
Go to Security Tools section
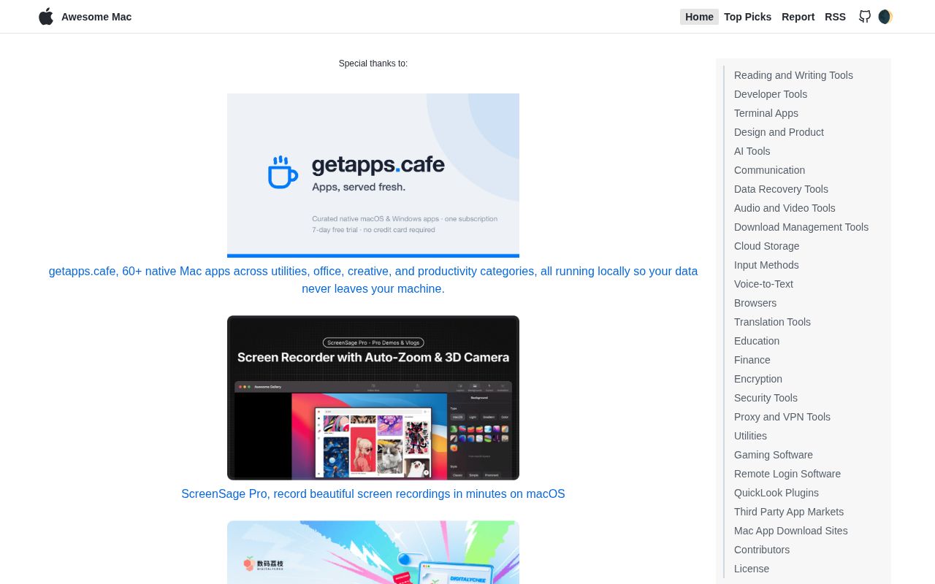pyautogui.click(x=766, y=398)
